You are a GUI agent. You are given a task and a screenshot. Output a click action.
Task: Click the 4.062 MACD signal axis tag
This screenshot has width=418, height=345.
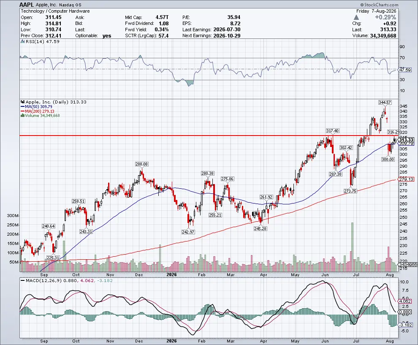point(405,301)
